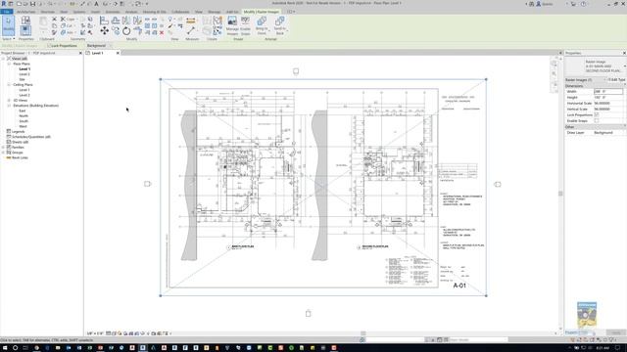
Task: Close the Properties panel
Action: pos(624,53)
